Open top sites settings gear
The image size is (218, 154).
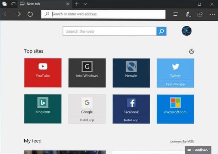click(191, 51)
